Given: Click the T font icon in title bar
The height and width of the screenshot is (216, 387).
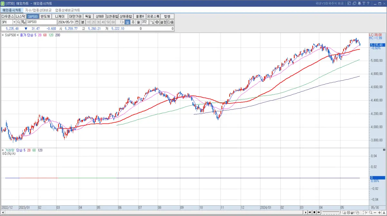Looking at the screenshot, I should pyautogui.click(x=364, y=3).
